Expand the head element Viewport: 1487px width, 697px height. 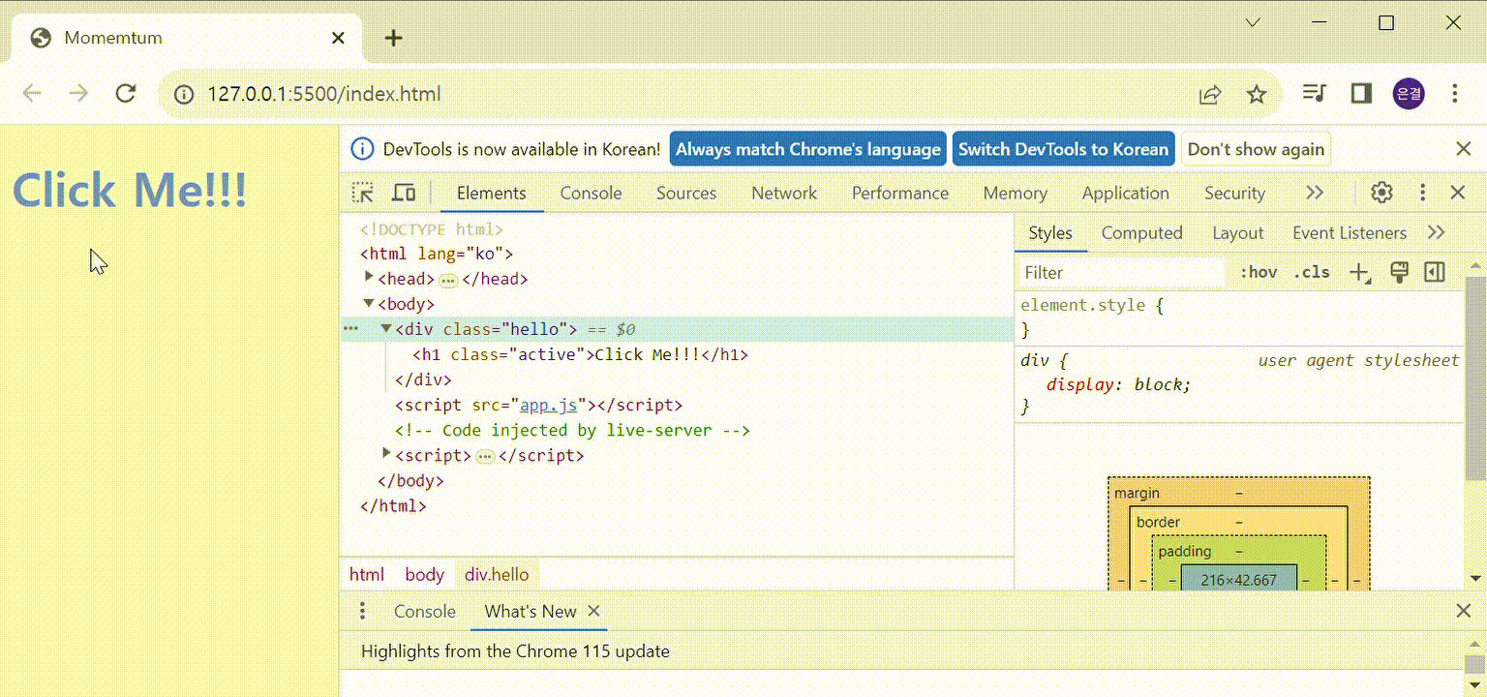click(369, 278)
